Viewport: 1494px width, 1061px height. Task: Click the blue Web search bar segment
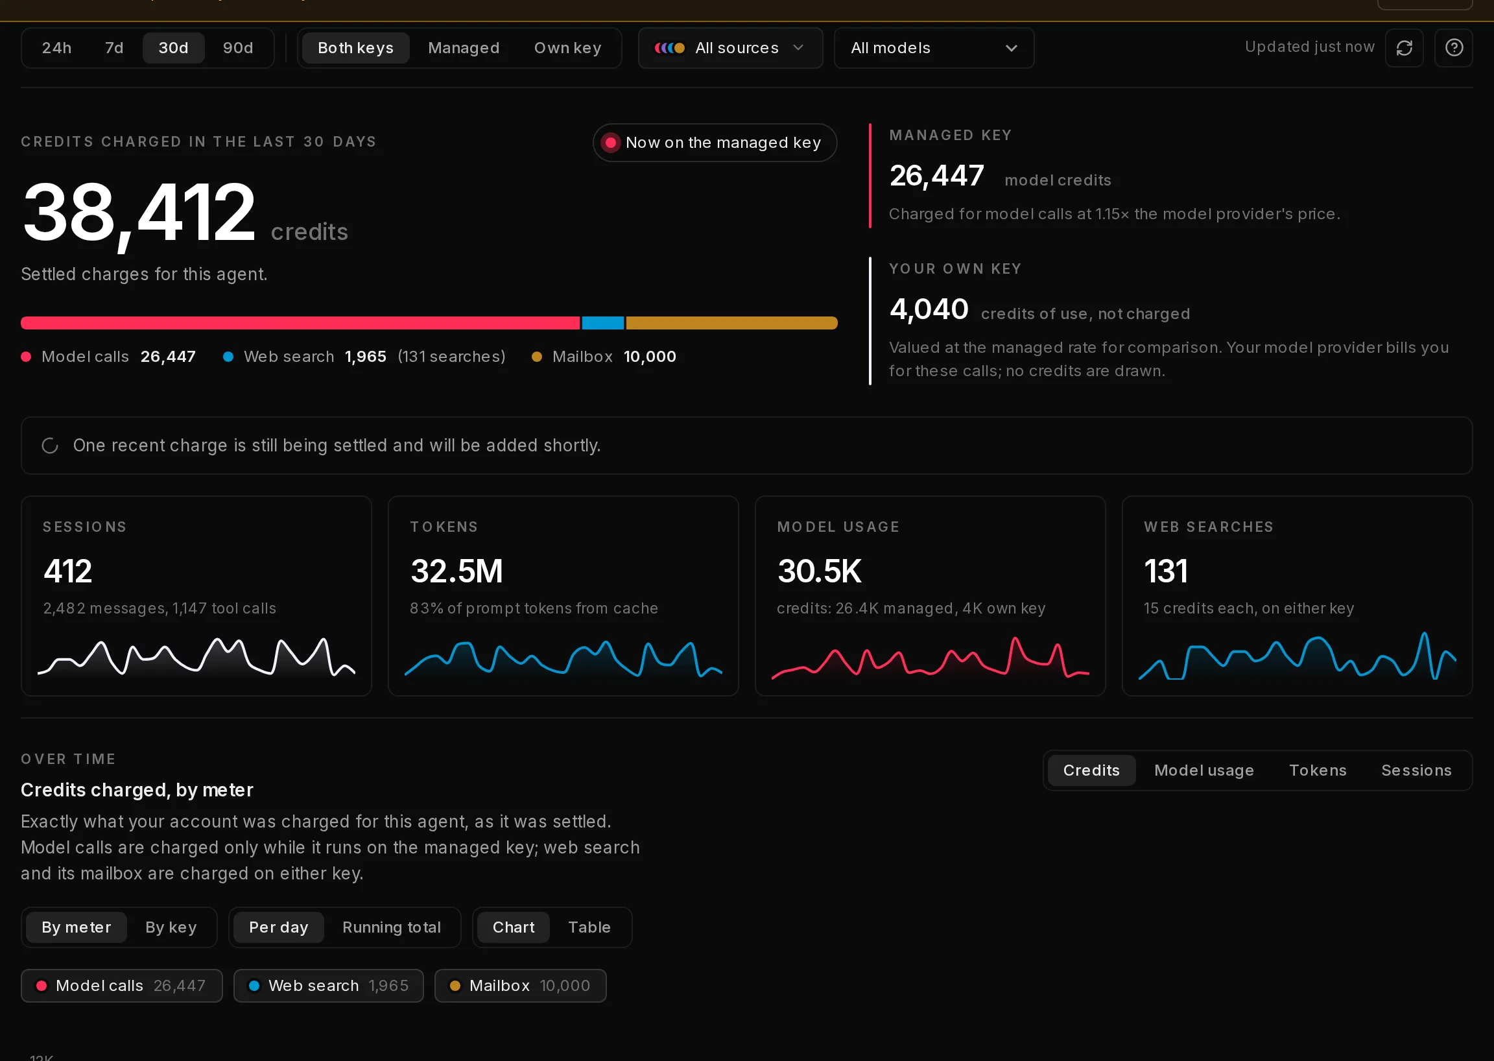point(602,323)
